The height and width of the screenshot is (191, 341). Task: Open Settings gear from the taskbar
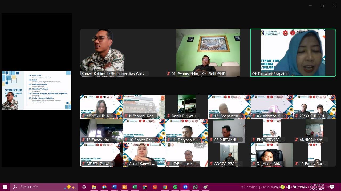[84, 187]
